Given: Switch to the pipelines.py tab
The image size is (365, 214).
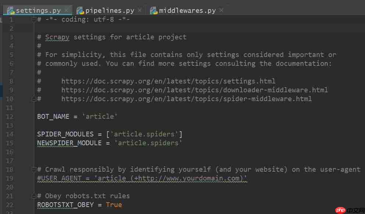Looking at the screenshot, I should [110, 11].
